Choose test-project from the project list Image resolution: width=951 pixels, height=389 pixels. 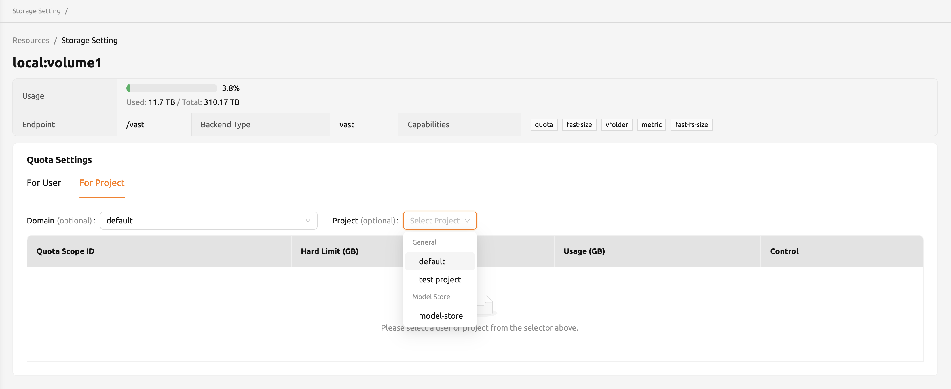pos(440,279)
